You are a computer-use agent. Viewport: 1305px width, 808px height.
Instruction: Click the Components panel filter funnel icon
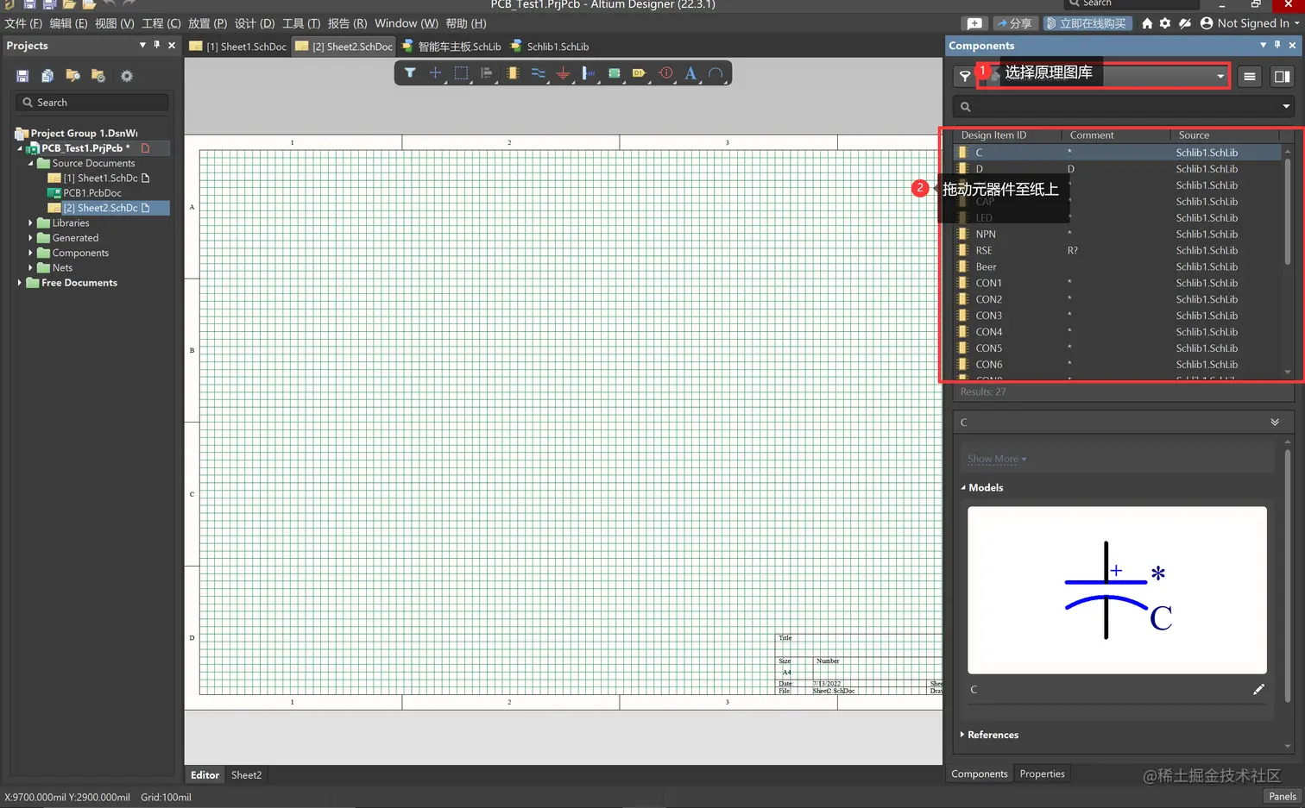tap(965, 77)
